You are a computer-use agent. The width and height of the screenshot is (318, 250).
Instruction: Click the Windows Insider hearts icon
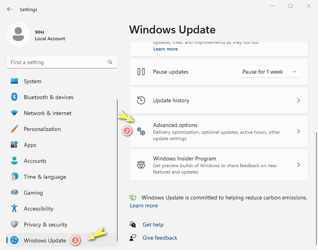(141, 165)
